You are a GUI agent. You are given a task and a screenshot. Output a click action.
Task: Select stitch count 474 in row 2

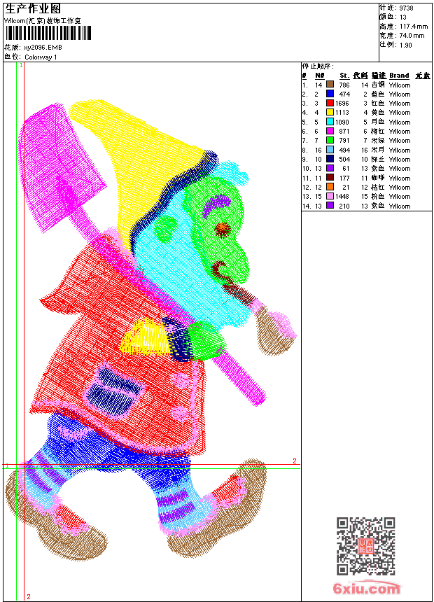[344, 94]
